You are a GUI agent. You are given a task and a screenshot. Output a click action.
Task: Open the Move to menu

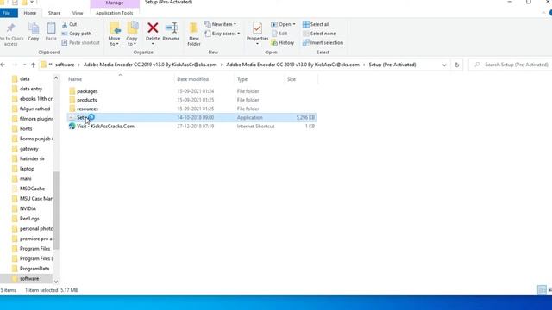coord(114,34)
